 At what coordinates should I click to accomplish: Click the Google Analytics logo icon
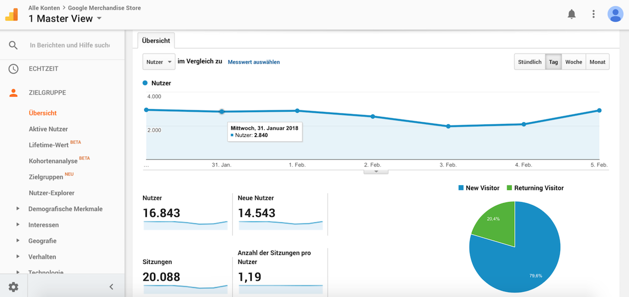pos(12,14)
